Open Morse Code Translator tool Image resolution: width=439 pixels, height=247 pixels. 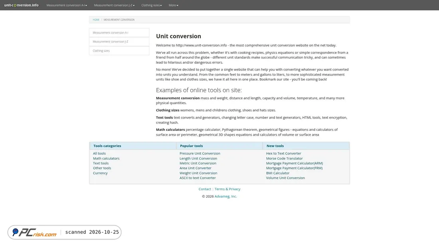coord(284,158)
